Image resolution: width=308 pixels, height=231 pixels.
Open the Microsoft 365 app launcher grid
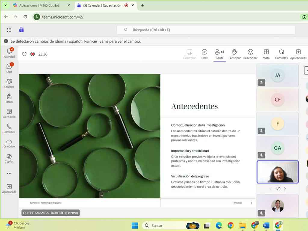(9, 30)
